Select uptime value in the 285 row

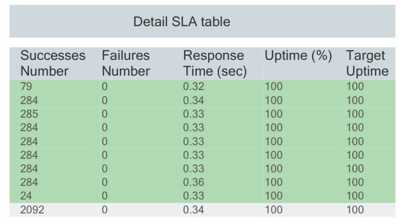coord(274,114)
